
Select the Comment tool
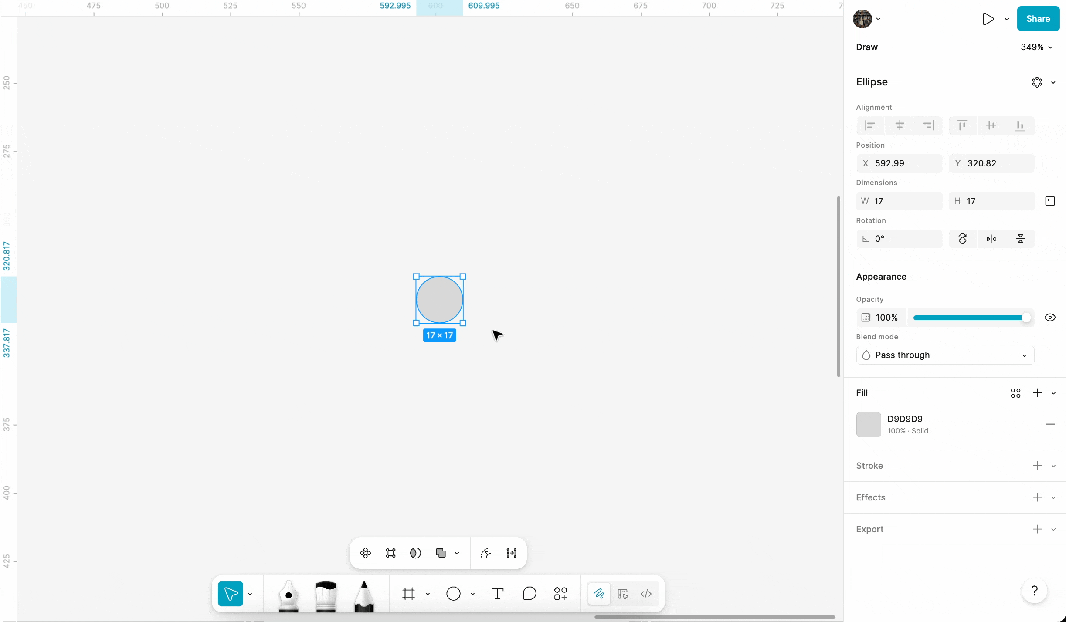[529, 594]
